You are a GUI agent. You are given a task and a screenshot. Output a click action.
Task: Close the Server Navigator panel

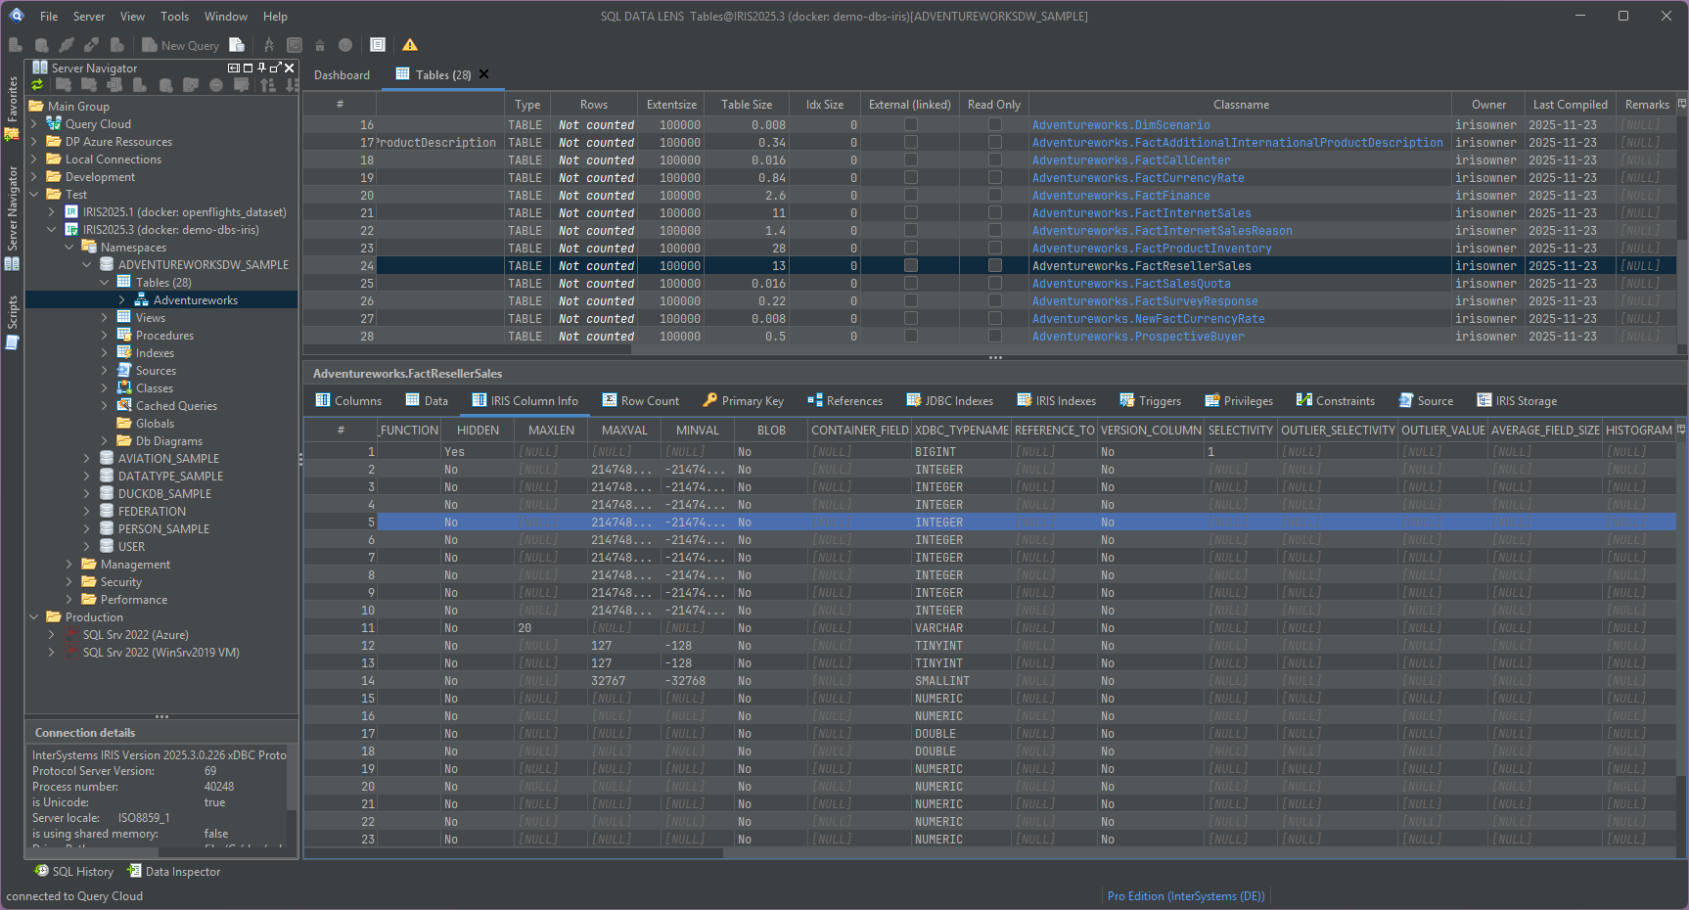click(x=289, y=68)
